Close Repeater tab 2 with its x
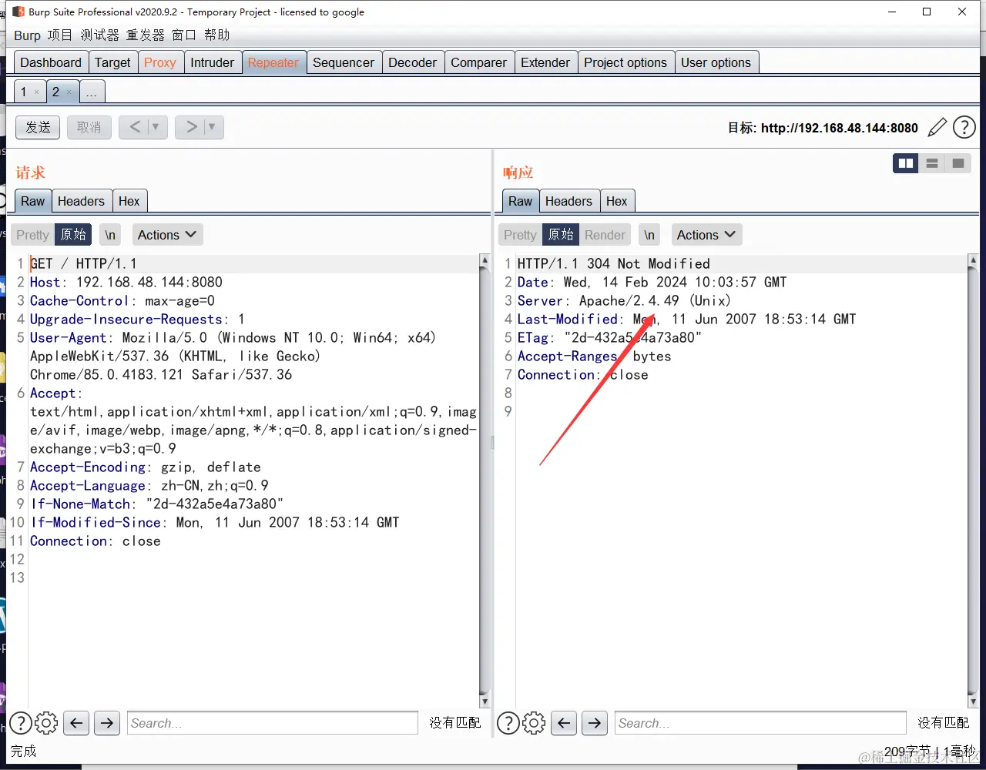986x770 pixels. pyautogui.click(x=69, y=92)
